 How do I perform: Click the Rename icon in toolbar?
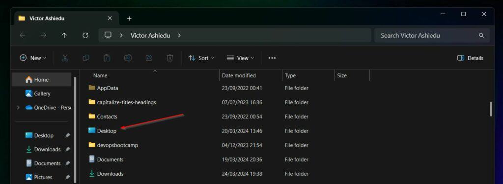pyautogui.click(x=128, y=58)
